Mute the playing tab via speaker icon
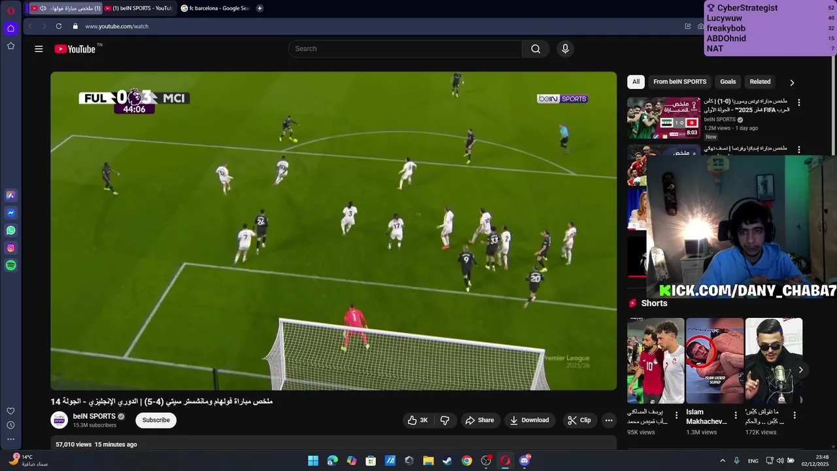 click(43, 8)
